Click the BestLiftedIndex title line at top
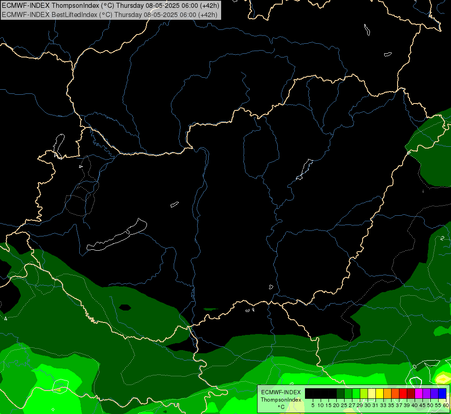The height and width of the screenshot is (414, 451). [110, 15]
